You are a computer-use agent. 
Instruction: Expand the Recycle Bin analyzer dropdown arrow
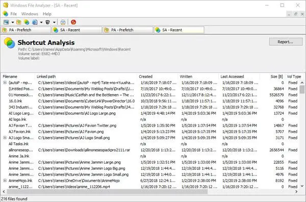[54, 22]
